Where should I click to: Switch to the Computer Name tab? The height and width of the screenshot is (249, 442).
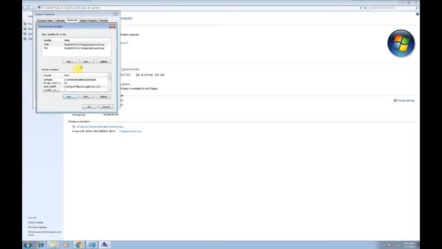click(x=45, y=20)
